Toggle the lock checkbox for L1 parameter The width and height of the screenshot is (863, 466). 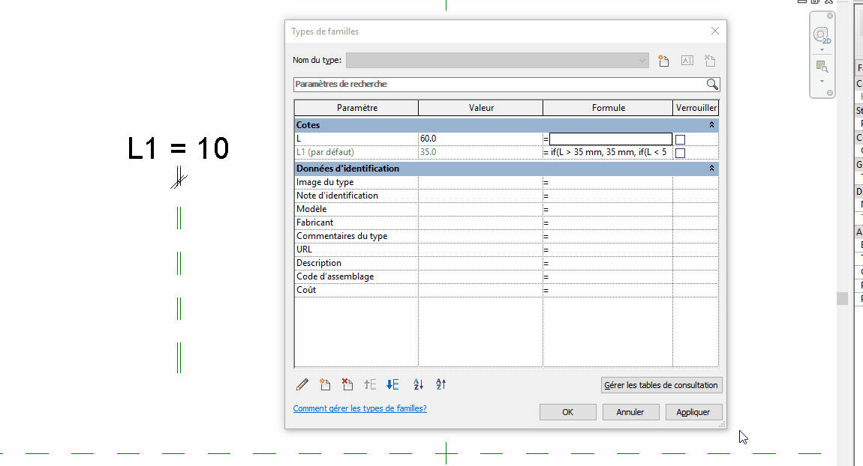(680, 153)
